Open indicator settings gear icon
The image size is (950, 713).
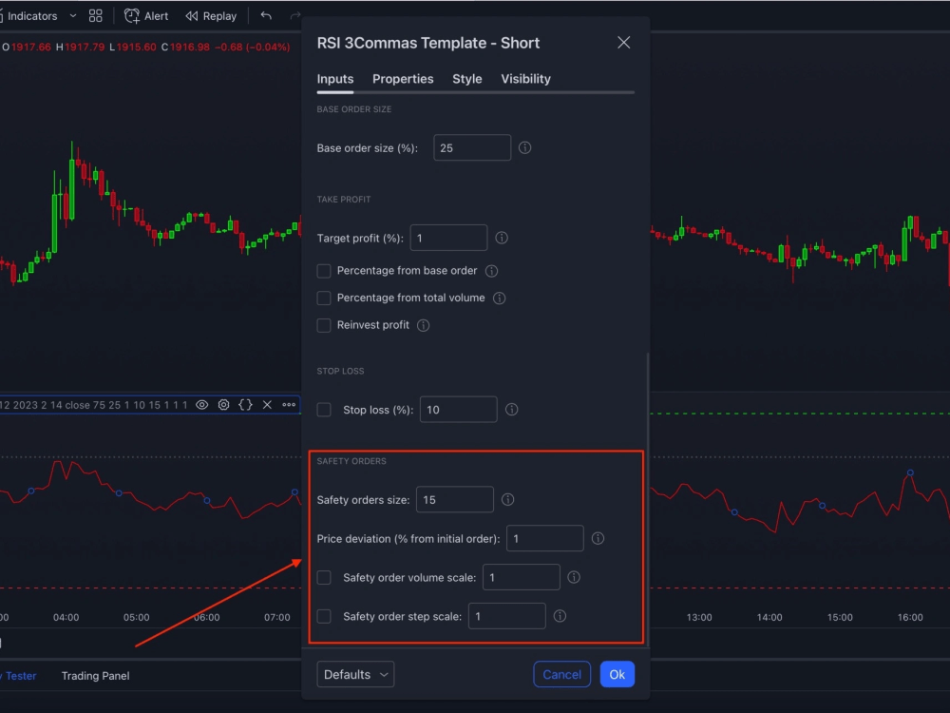[x=223, y=404]
